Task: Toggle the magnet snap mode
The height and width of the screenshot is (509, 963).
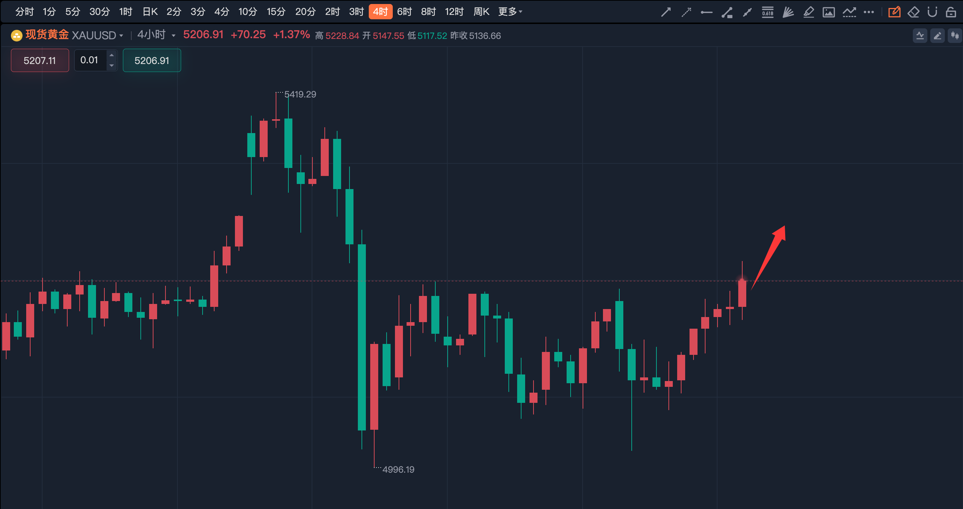Action: click(932, 12)
